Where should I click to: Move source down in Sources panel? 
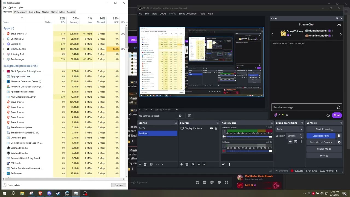pos(204,164)
